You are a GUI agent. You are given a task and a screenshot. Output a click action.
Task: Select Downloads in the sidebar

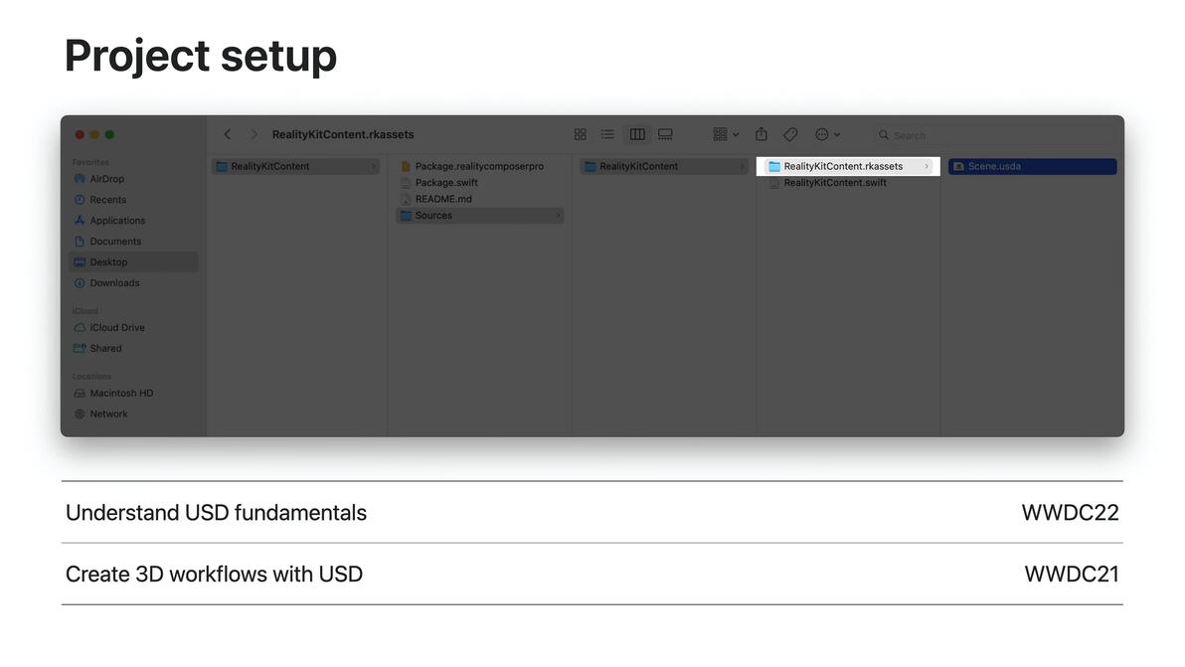pos(114,283)
